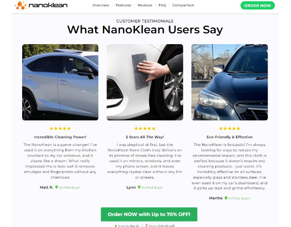Click the five-star rating above Incredible Cleaning Power
The height and width of the screenshot is (227, 291).
(x=60, y=128)
